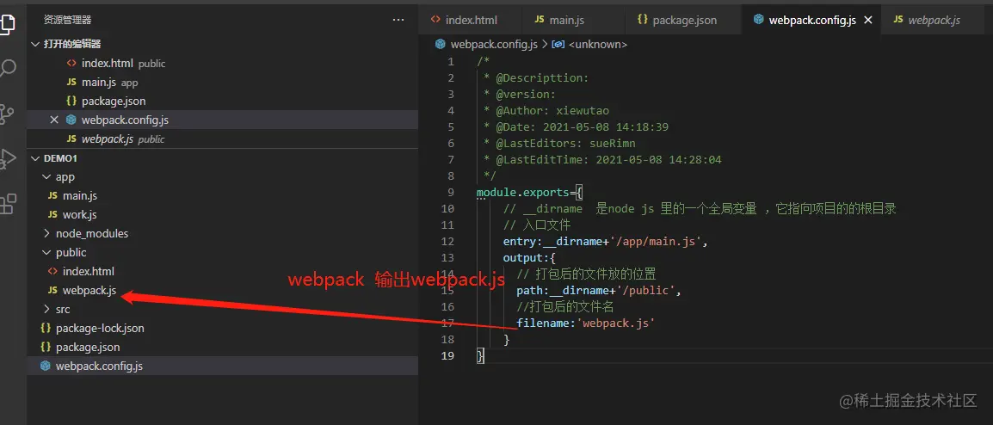
Task: Click the 资源管理器 panel title
Action: click(x=67, y=21)
